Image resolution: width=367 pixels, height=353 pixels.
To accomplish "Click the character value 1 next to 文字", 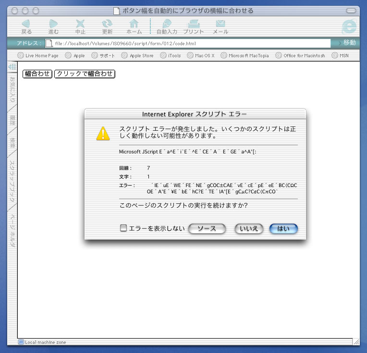I will click(148, 176).
